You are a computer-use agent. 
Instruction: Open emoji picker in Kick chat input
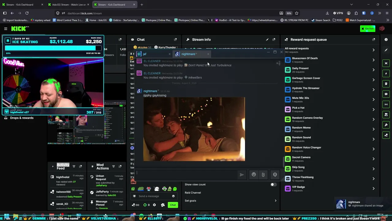click(x=173, y=196)
